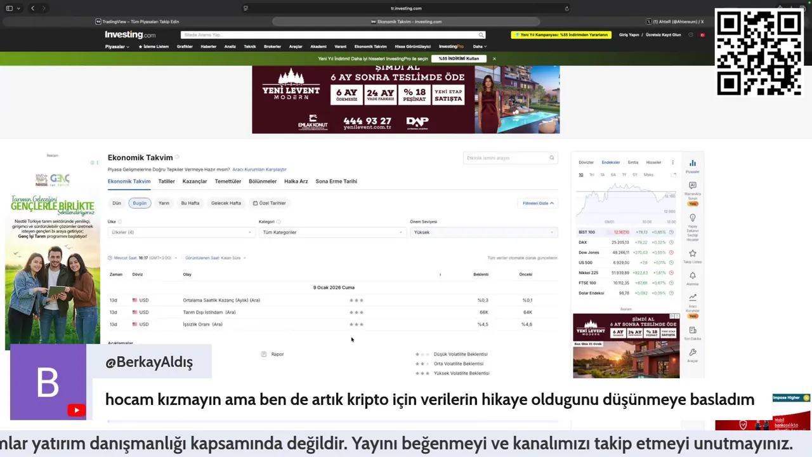Click the event search magnifier icon
Image resolution: width=812 pixels, height=457 pixels.
click(x=552, y=158)
